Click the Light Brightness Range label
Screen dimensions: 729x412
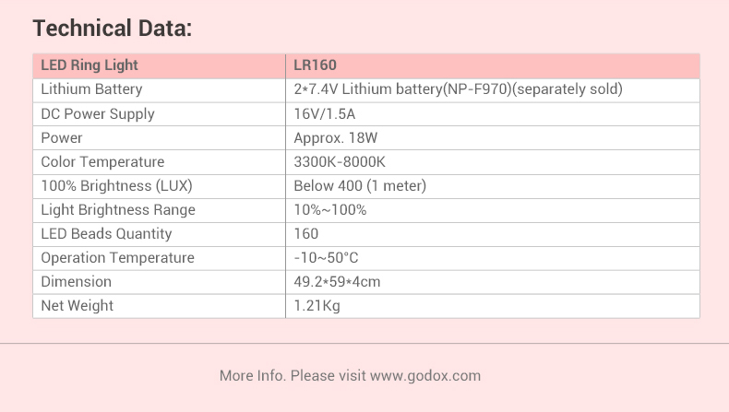[118, 209]
